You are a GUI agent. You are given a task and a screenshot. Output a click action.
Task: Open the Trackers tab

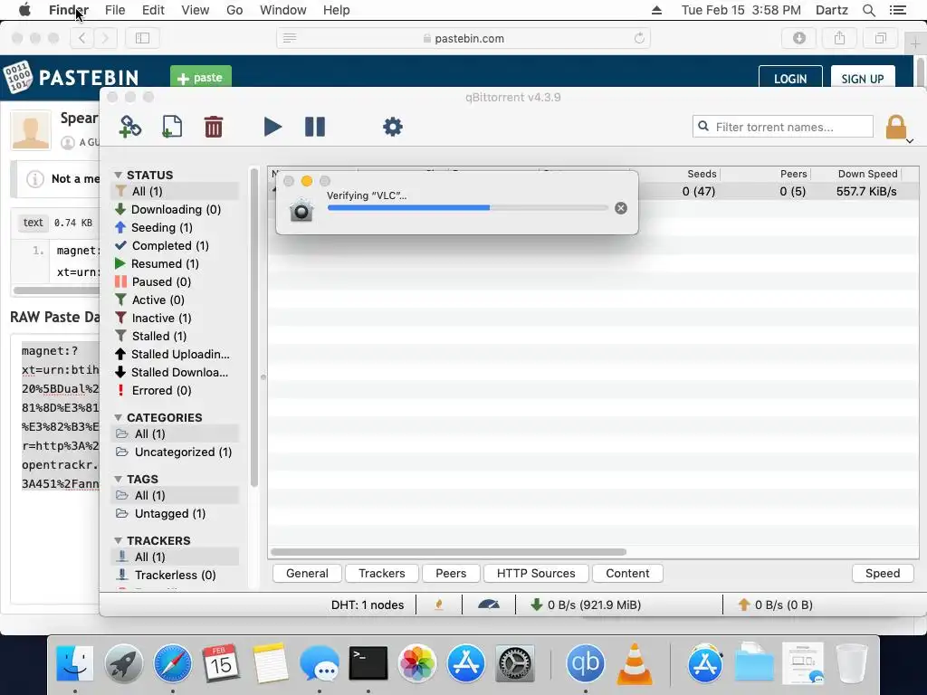[x=382, y=573]
